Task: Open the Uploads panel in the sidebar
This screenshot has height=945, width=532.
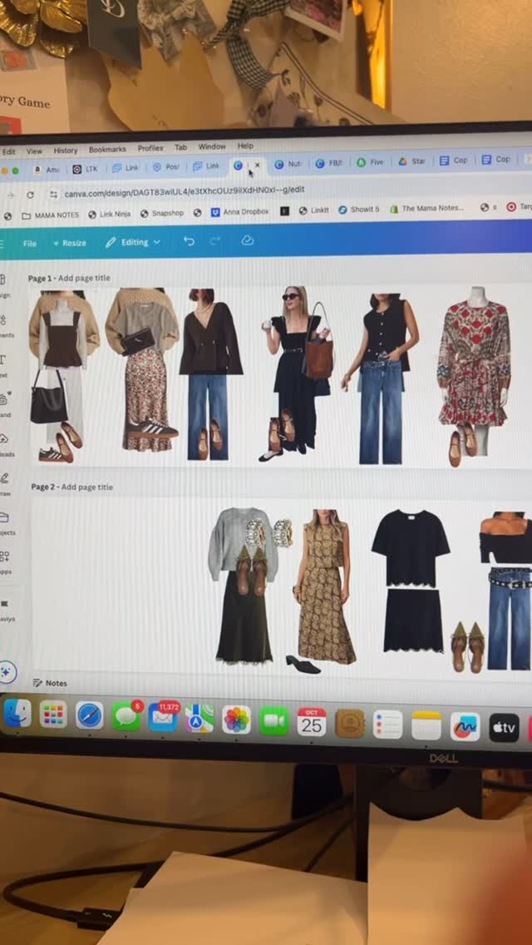Action: [5, 444]
